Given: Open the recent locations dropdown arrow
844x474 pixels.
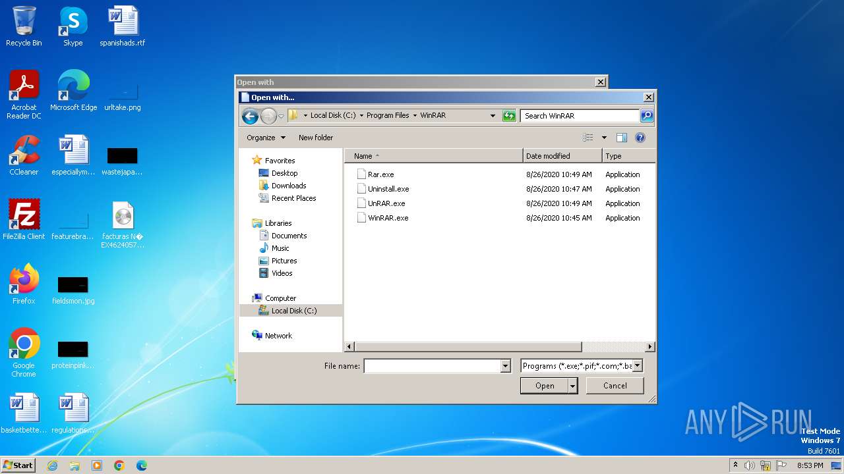Looking at the screenshot, I should point(281,117).
